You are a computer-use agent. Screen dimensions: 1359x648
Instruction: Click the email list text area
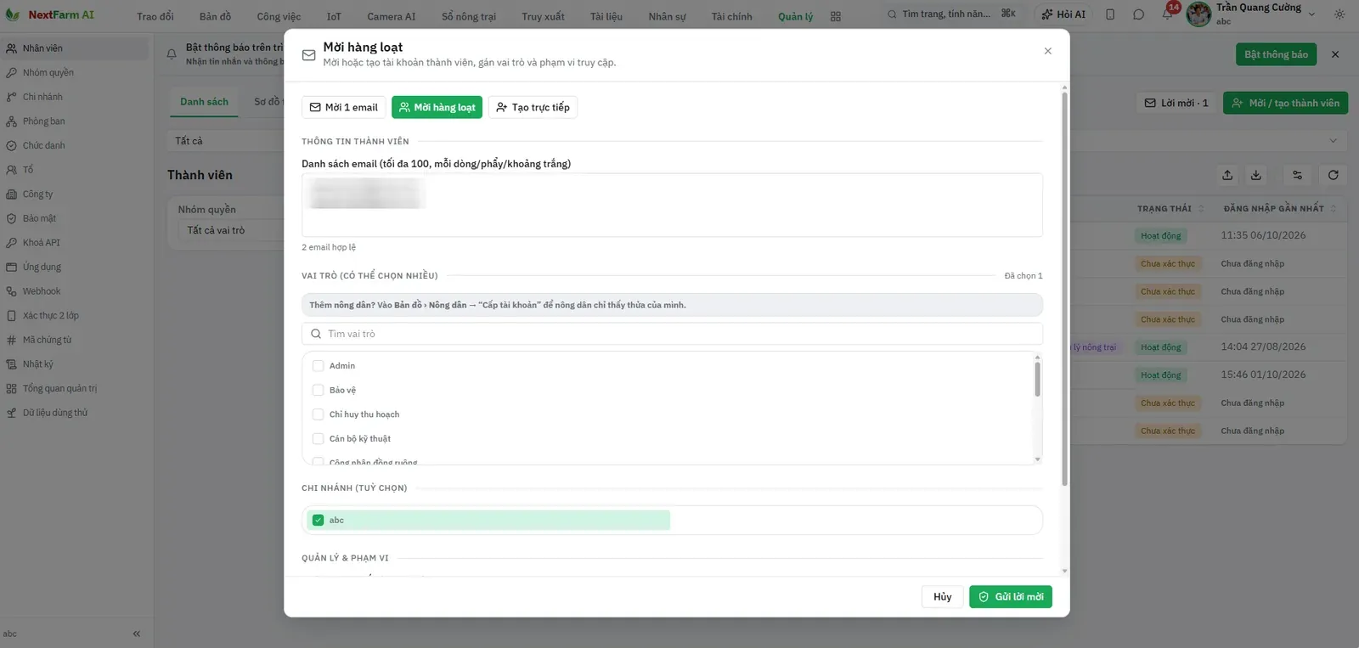coord(672,205)
